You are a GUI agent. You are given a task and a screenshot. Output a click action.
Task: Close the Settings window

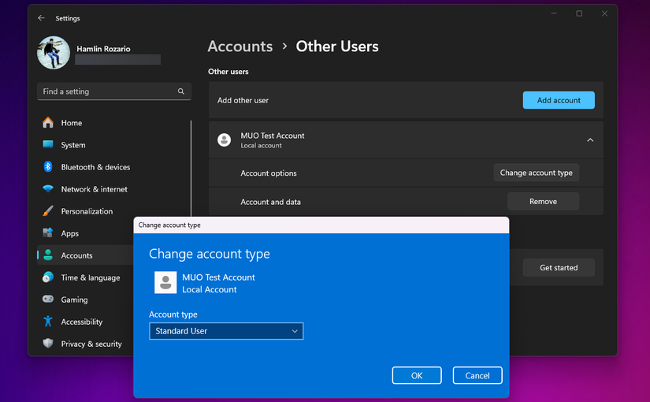point(604,13)
